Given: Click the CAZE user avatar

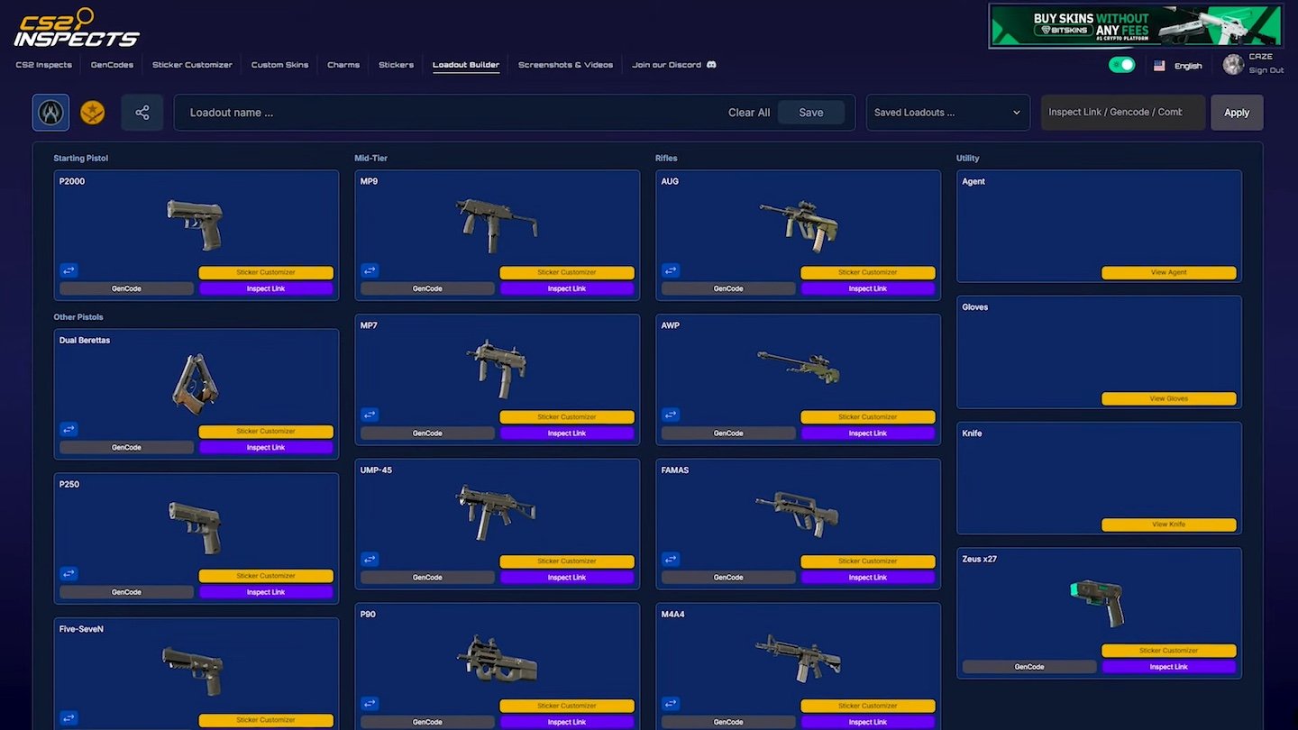Looking at the screenshot, I should coord(1233,64).
